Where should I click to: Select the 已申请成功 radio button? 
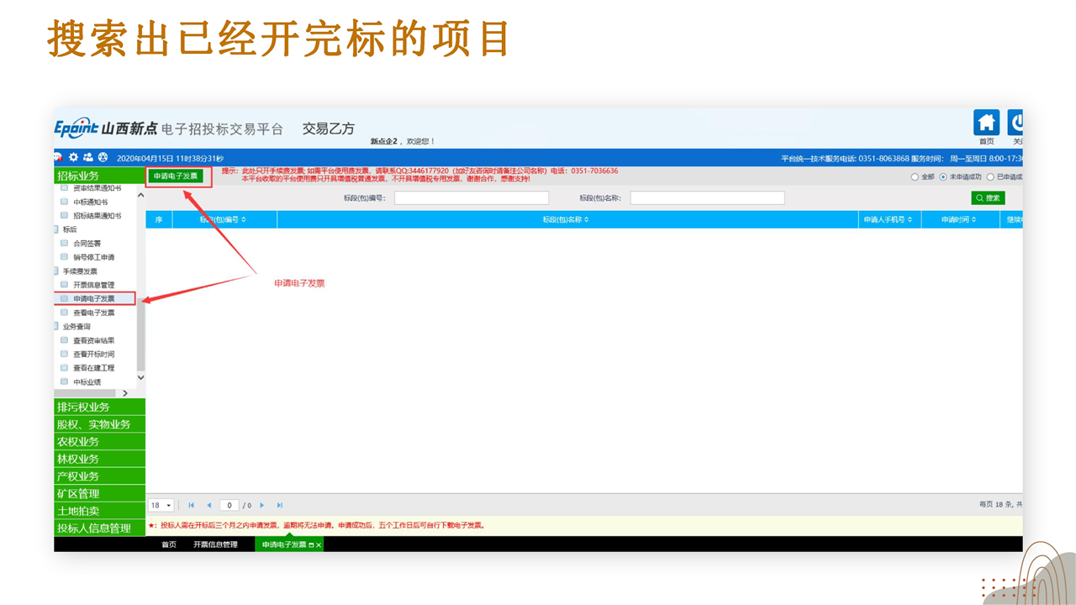(990, 176)
